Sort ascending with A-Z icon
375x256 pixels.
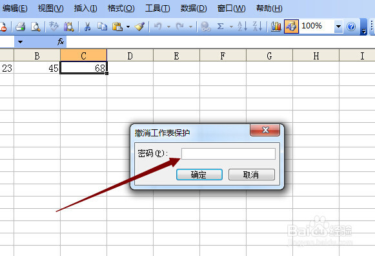[x=242, y=27]
